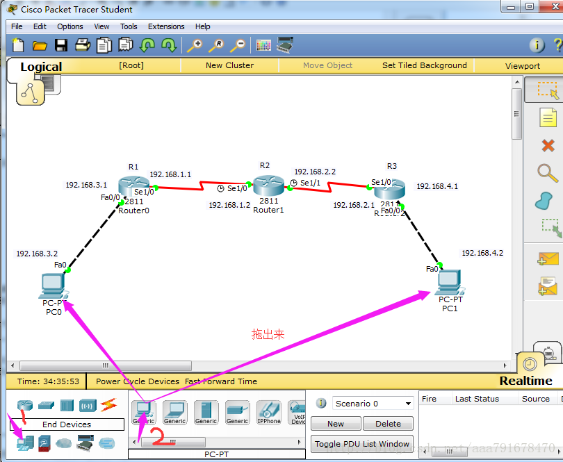
Task: Switch to the Realtime mode tab
Action: tap(525, 381)
